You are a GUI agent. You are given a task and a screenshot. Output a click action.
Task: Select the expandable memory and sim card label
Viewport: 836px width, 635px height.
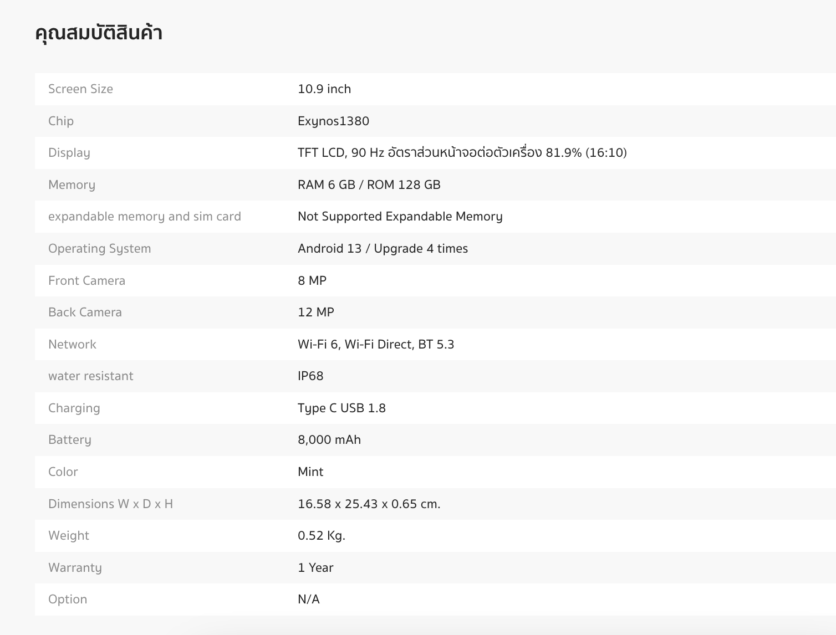click(145, 217)
